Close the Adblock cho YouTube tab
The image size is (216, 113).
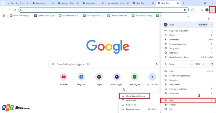point(128,3)
